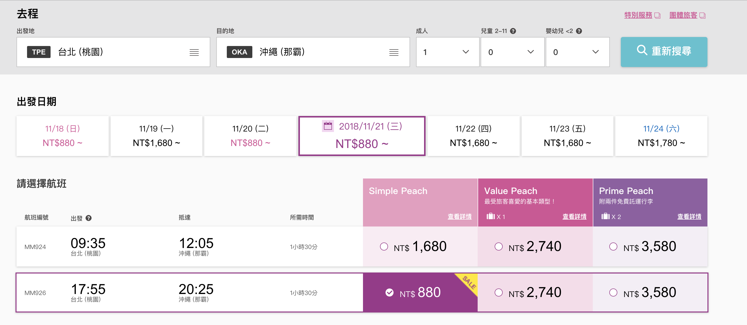Click the 20:25 arrival time
Image resolution: width=747 pixels, height=325 pixels.
[196, 289]
